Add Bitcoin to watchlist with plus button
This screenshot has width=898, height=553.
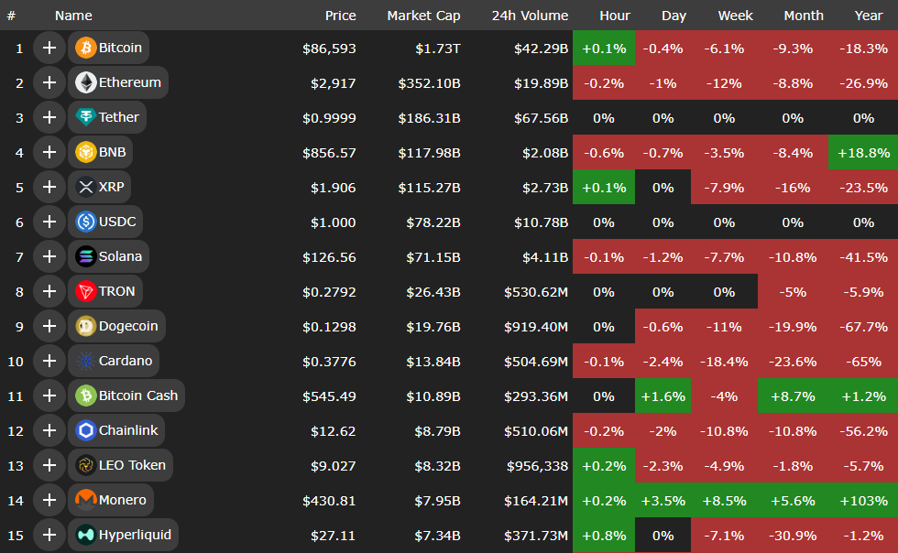click(49, 48)
